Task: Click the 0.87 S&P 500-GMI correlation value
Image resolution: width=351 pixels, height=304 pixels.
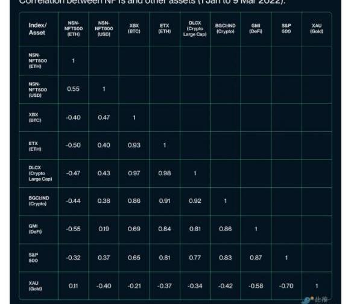Action: 256,258
